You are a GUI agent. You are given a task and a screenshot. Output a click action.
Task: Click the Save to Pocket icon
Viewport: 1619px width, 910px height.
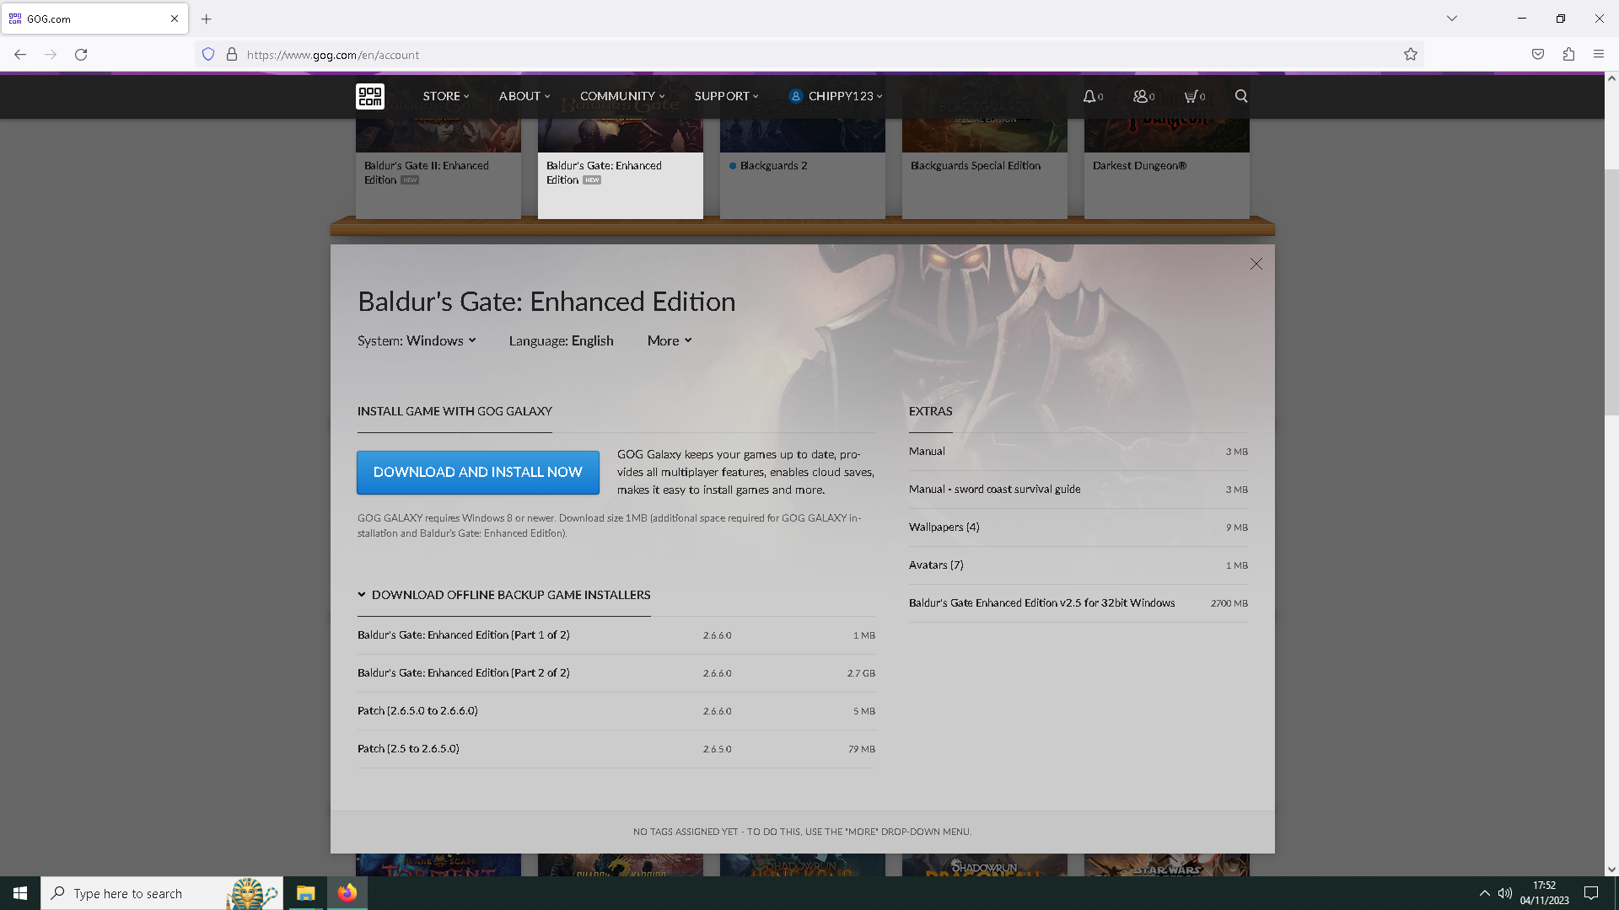coord(1538,55)
